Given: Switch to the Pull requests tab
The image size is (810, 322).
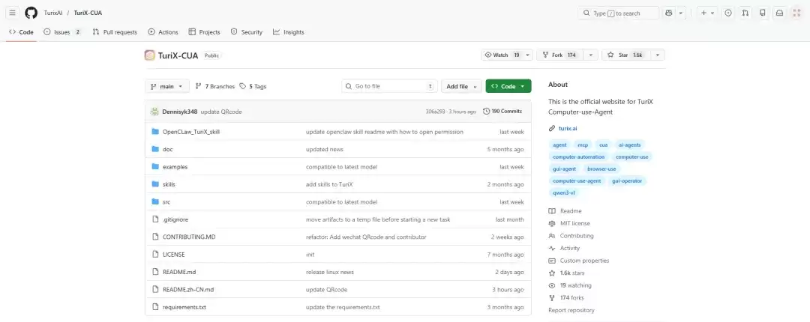Looking at the screenshot, I should point(115,32).
